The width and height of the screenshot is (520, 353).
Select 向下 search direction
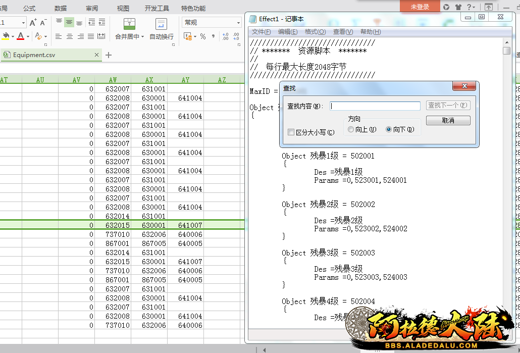click(389, 129)
